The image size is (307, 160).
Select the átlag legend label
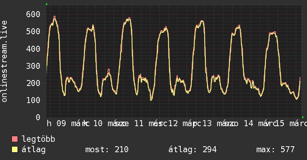(34, 150)
